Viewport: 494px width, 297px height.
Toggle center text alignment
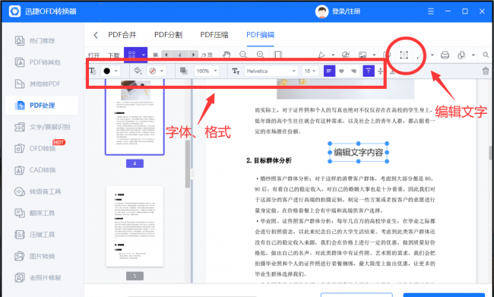341,71
